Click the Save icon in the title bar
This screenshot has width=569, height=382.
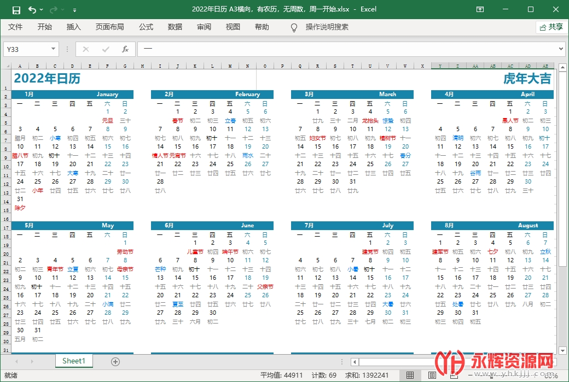pyautogui.click(x=16, y=10)
